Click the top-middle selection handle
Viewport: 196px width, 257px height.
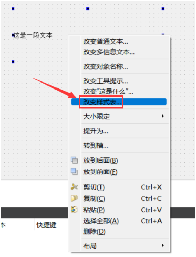click(88, 8)
